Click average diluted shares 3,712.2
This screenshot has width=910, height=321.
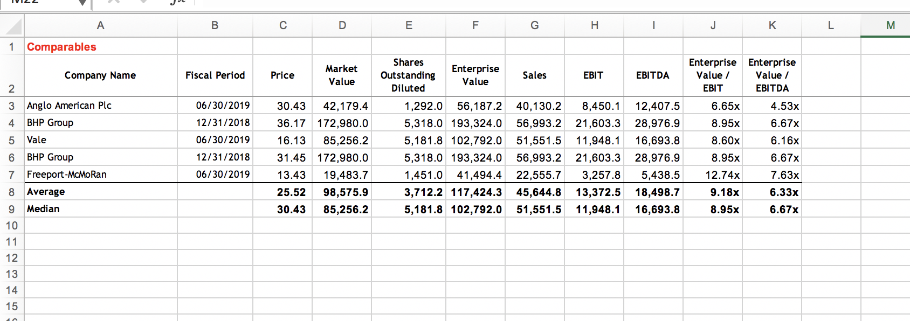[x=409, y=192]
